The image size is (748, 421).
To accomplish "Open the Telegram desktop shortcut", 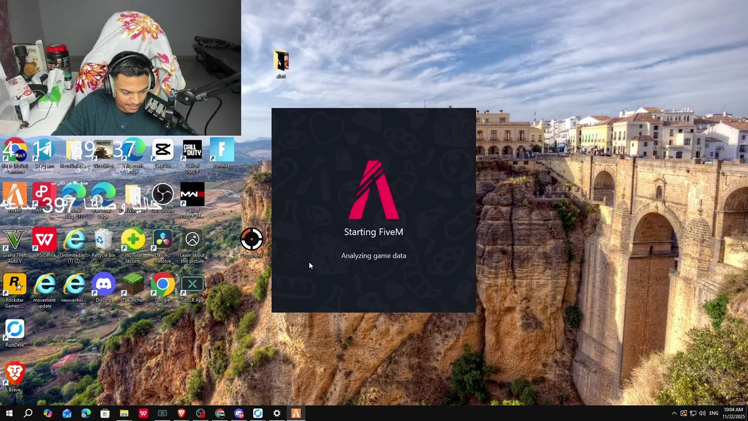I will click(44, 153).
